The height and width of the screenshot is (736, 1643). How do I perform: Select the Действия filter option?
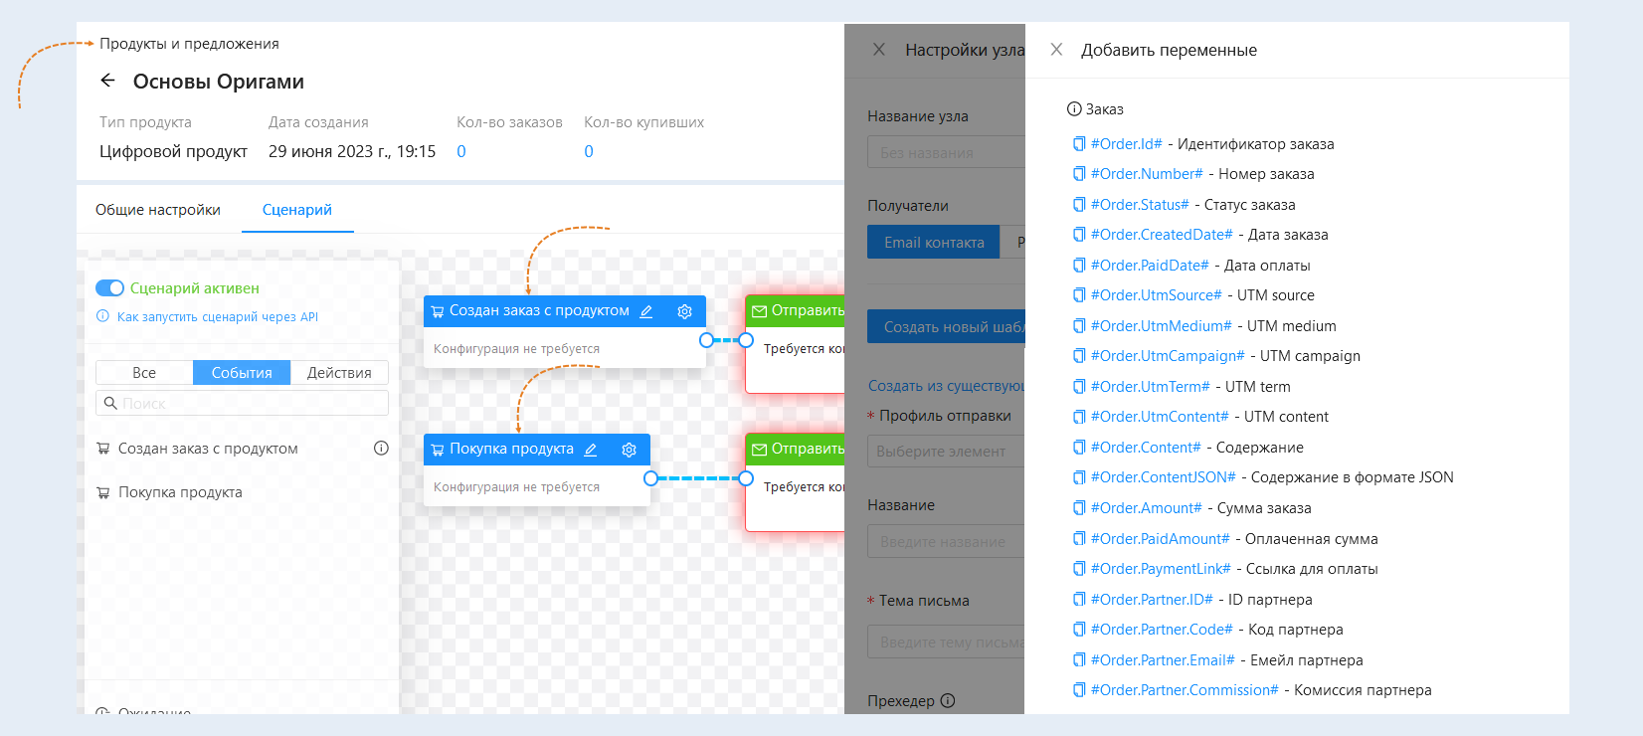click(x=339, y=373)
